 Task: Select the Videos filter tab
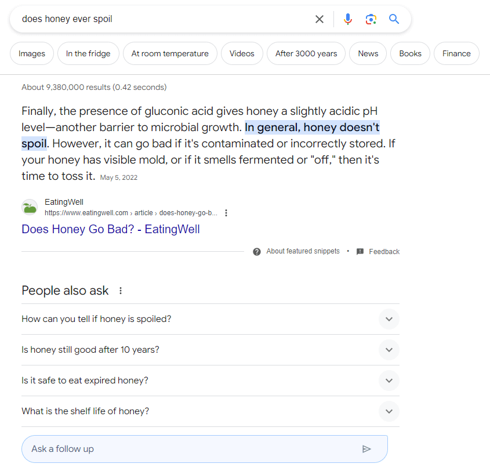tap(242, 53)
